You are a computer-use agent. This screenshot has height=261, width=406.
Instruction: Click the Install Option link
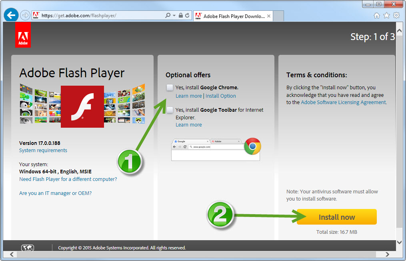pos(221,96)
